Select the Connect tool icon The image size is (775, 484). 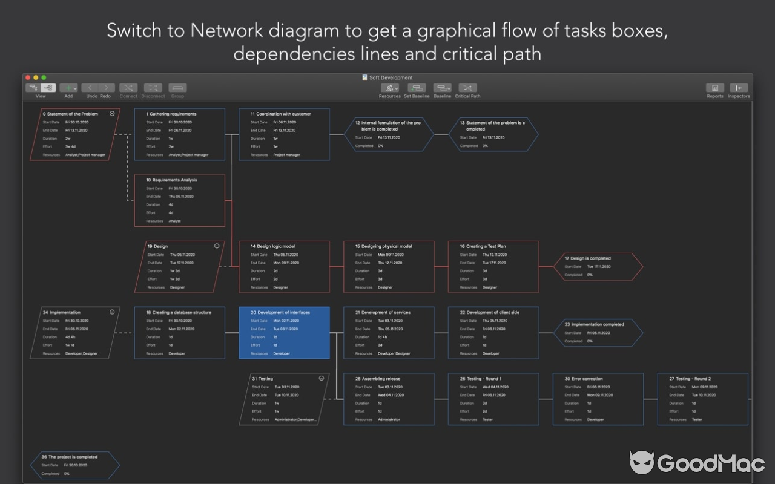(128, 87)
